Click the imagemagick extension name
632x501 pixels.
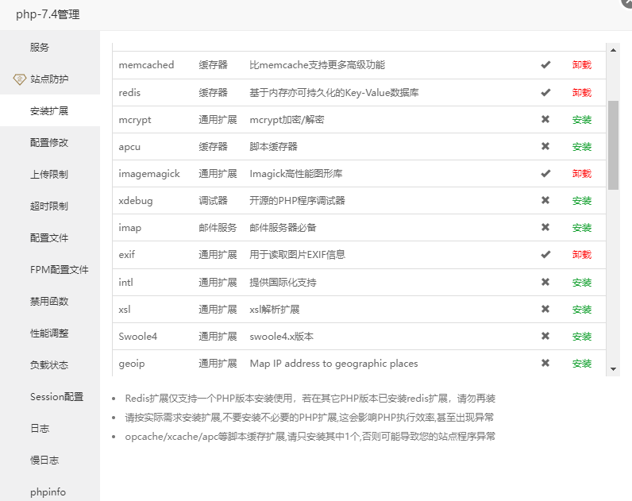click(149, 174)
